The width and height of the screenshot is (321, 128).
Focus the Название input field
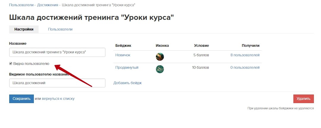coord(57,52)
